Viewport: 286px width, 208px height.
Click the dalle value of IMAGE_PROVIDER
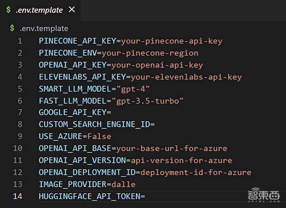pos(123,184)
